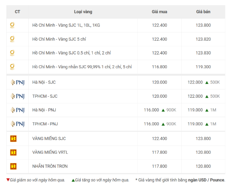Click the green up-triangle legend icon
This screenshot has height=188, width=231.
pyautogui.click(x=73, y=180)
